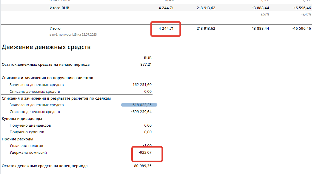
Task: Click 218 913,62 in the Итого RUB row
Action: point(206,8)
